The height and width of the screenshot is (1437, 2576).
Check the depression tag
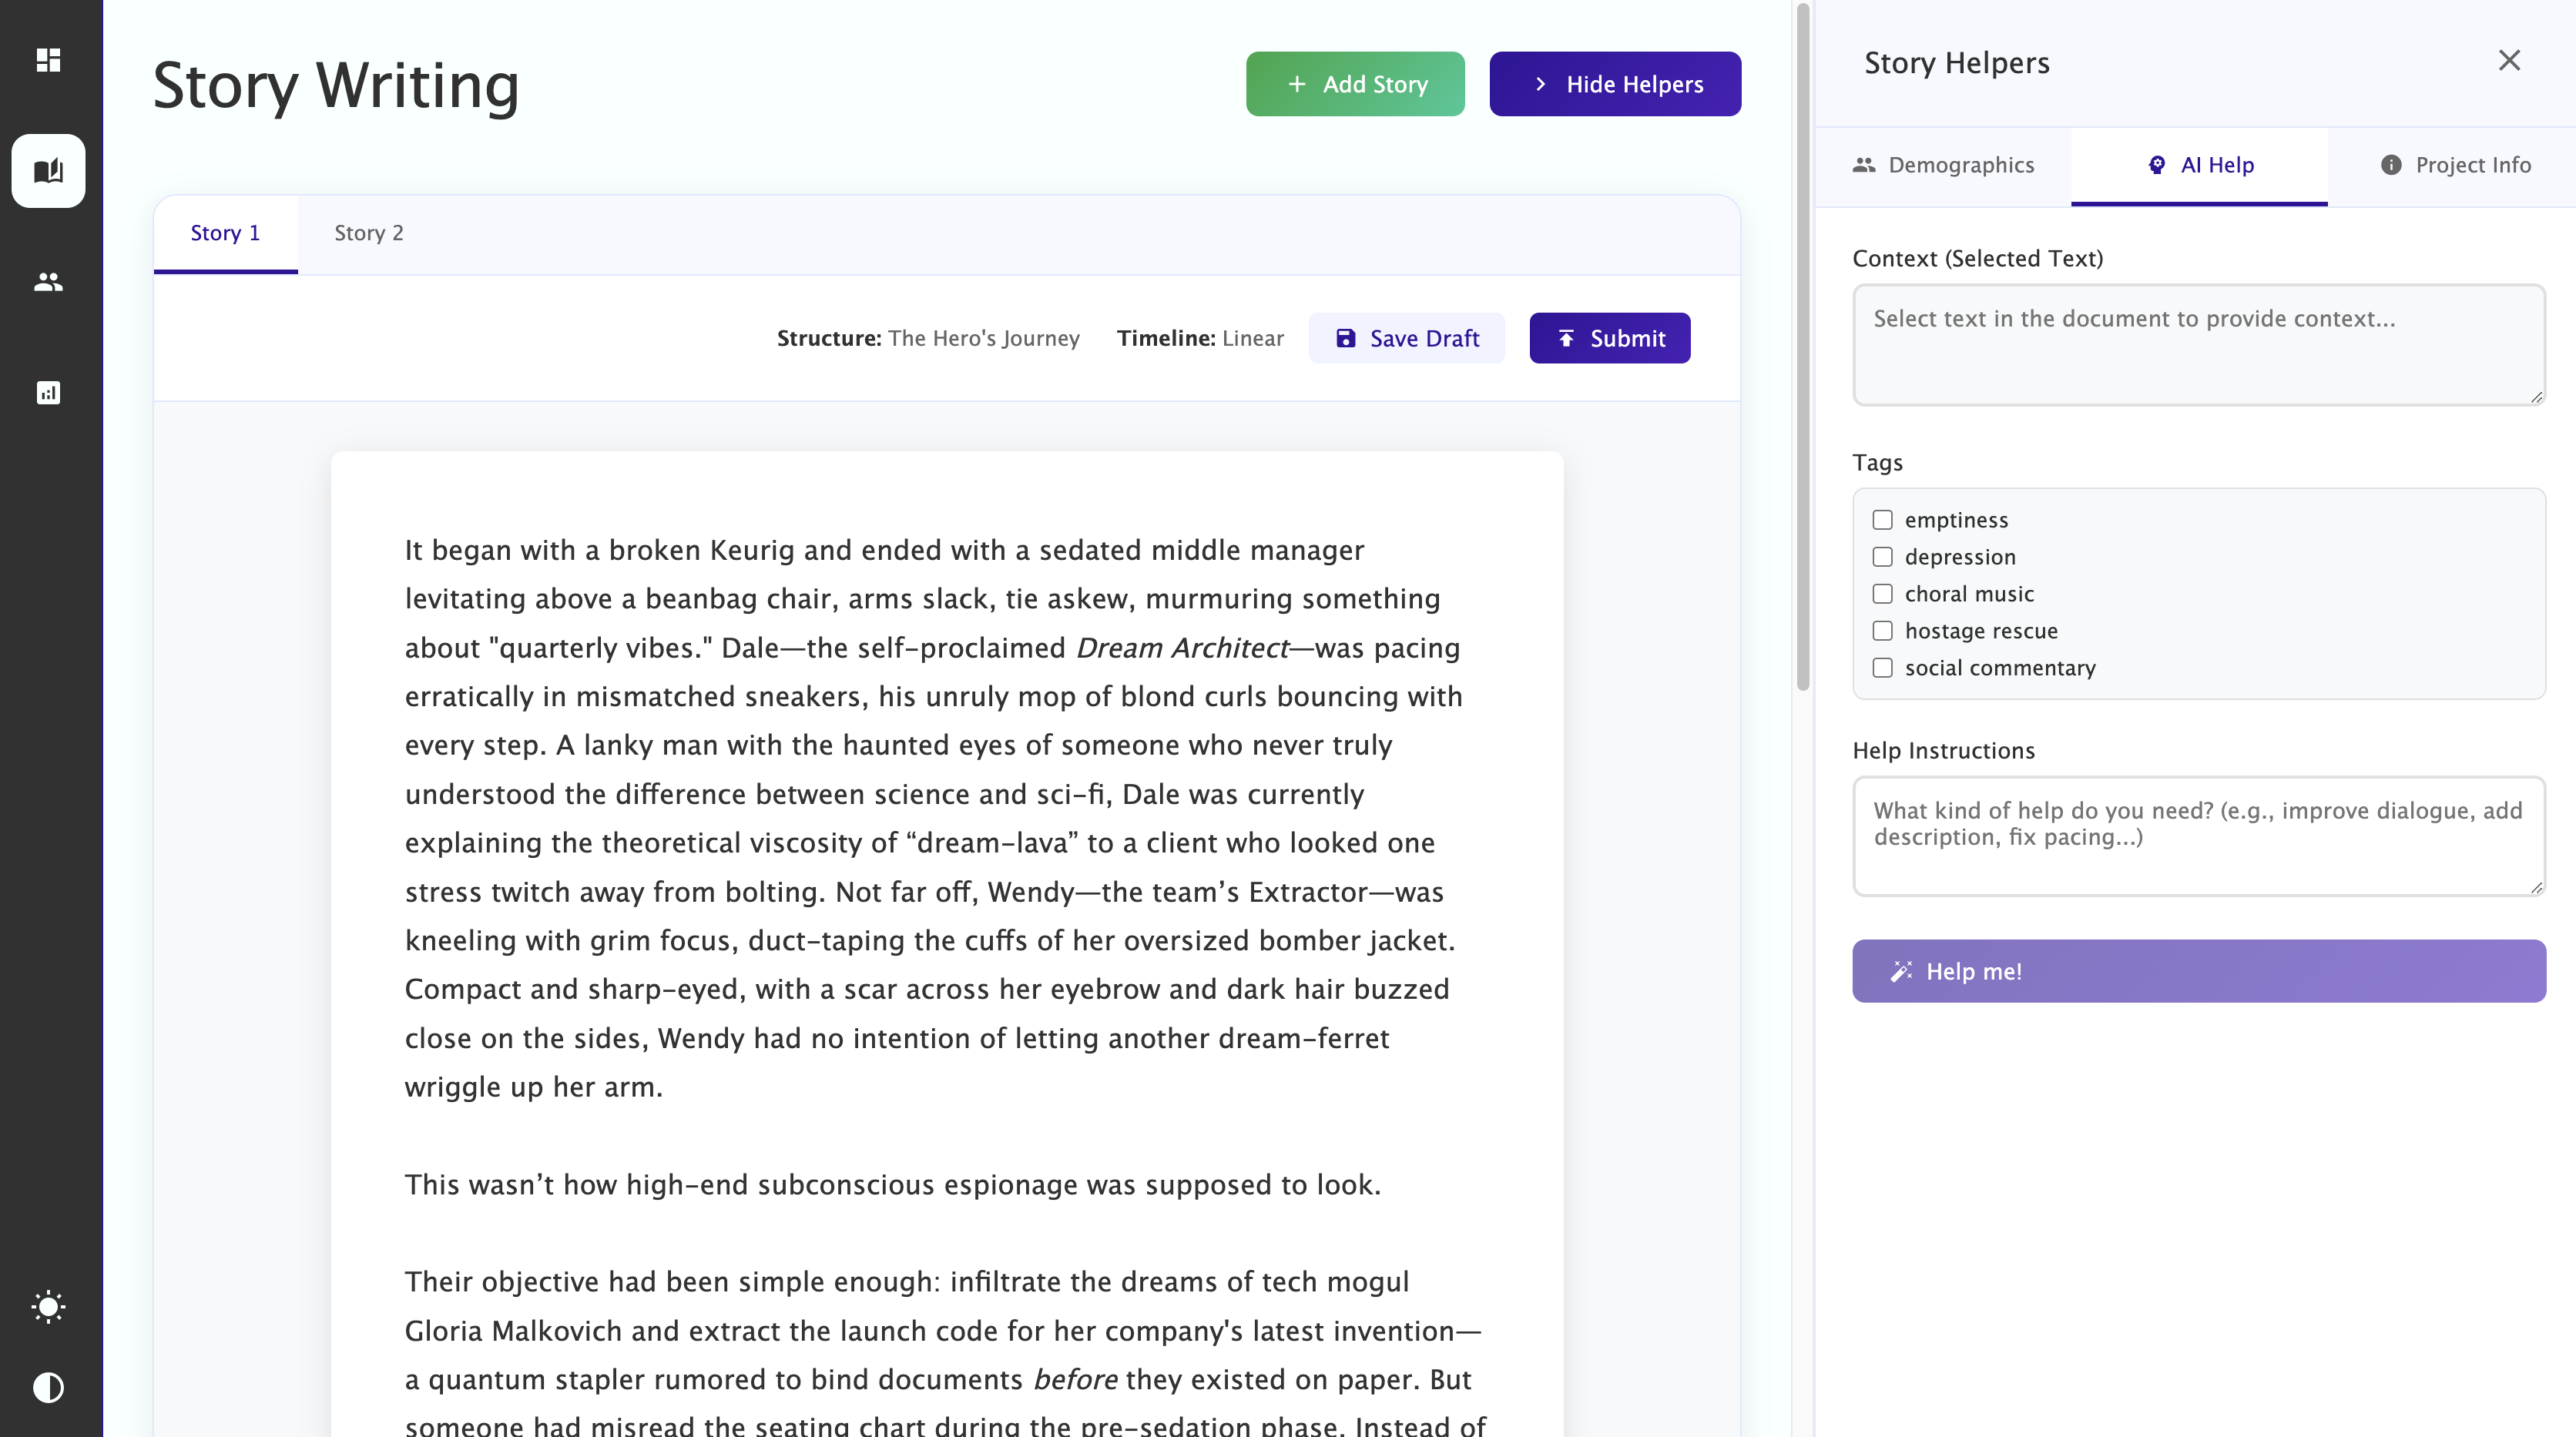(1882, 557)
